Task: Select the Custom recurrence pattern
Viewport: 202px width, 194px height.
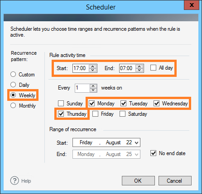Action: pos(13,74)
